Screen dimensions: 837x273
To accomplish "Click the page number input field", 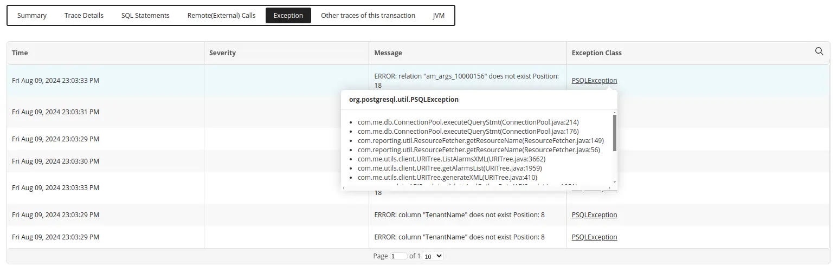I will [398, 256].
